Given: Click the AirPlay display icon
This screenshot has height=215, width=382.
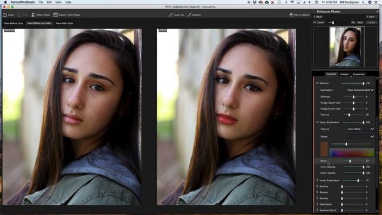Looking at the screenshot, I should (x=298, y=2).
